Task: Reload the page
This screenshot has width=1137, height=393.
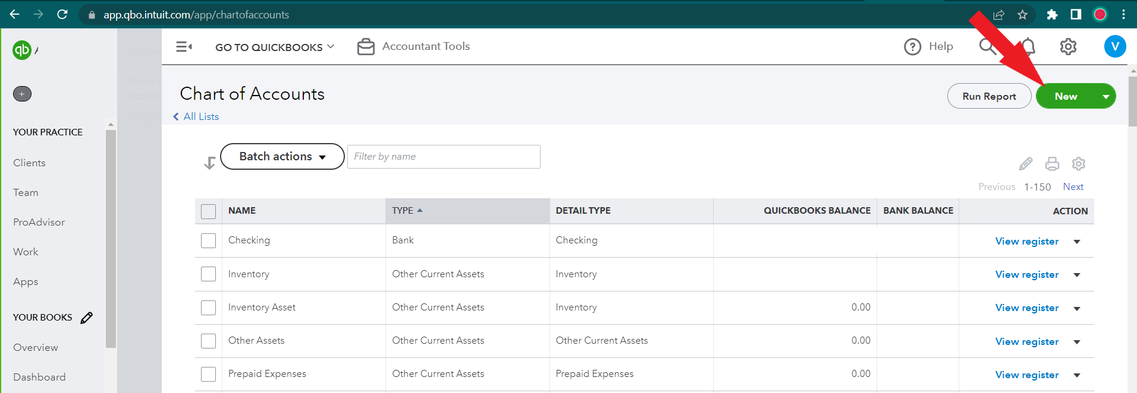Action: click(62, 14)
